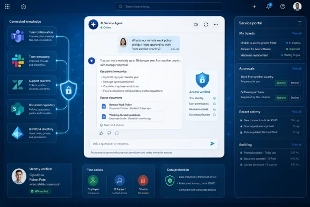Click Rohan Patel's profile photo

[x=19, y=176]
